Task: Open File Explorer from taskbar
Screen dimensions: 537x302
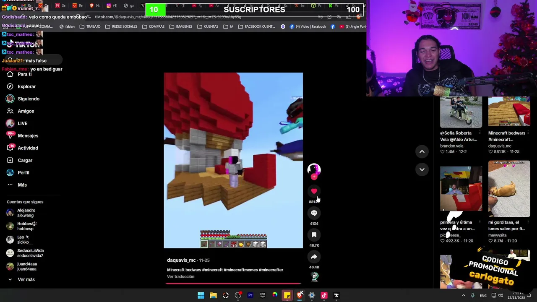Action: click(x=213, y=295)
